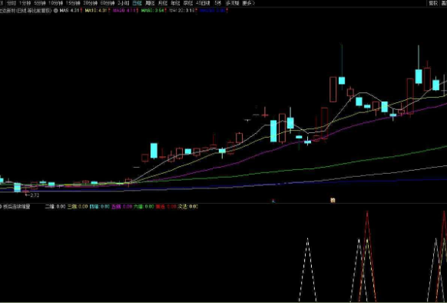Viewport: 447px width, 303px height.
Task: Click the red up-arrow icon after MA10
Action: [110, 11]
